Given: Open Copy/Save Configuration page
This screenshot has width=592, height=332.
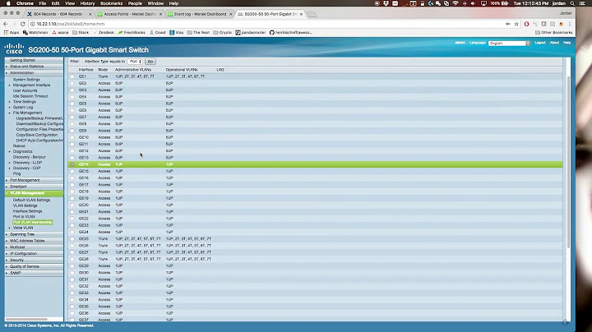Looking at the screenshot, I should pyautogui.click(x=37, y=135).
